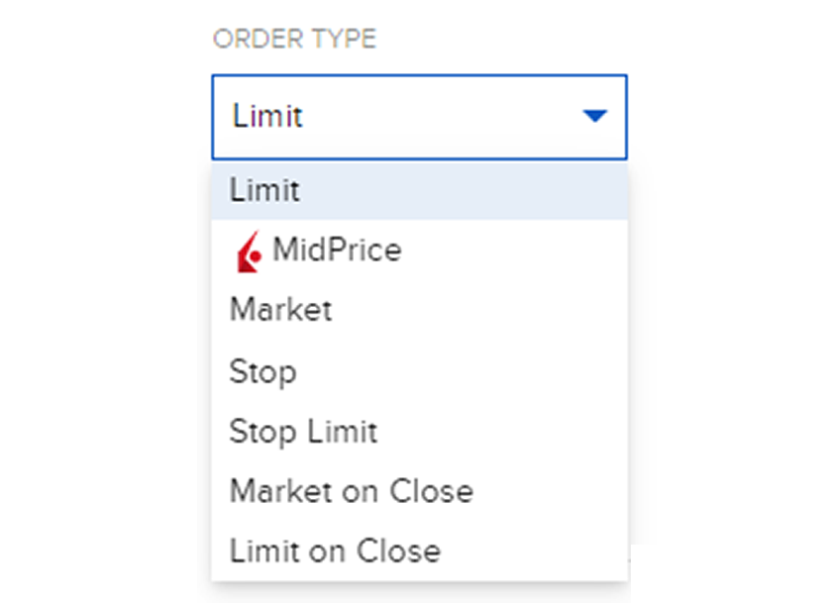
Task: Click the selected Limit text in the combo box
Action: pos(267,117)
